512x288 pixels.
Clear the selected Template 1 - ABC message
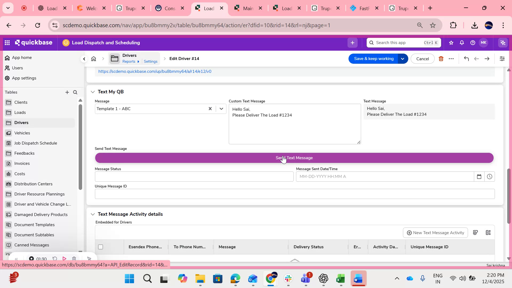pos(210,109)
